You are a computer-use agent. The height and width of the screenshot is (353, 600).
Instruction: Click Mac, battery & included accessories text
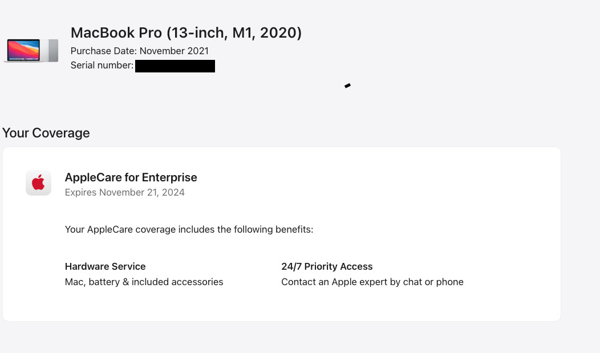click(144, 282)
